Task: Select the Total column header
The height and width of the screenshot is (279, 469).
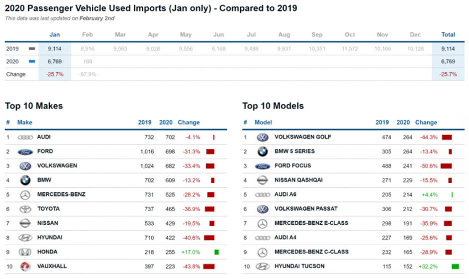Action: (x=448, y=35)
